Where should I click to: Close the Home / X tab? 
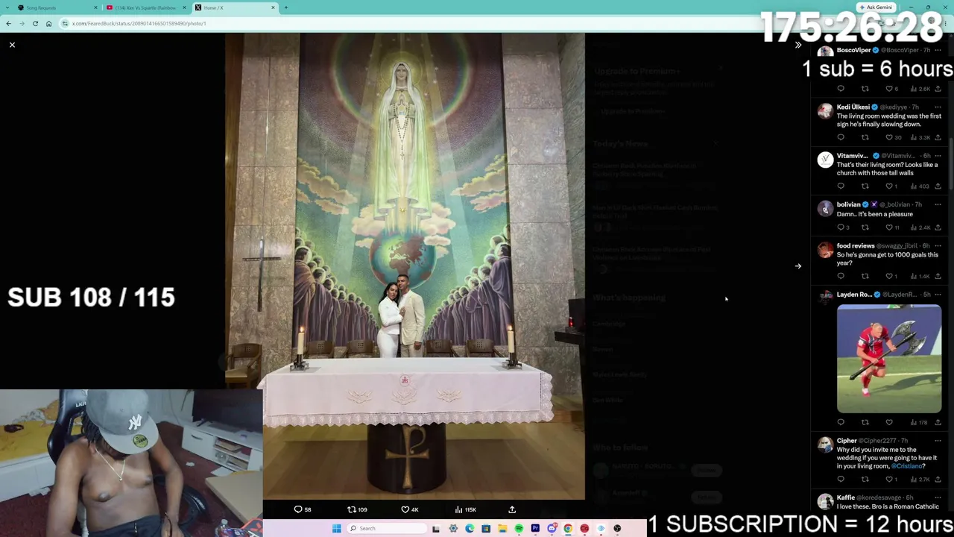pos(273,7)
